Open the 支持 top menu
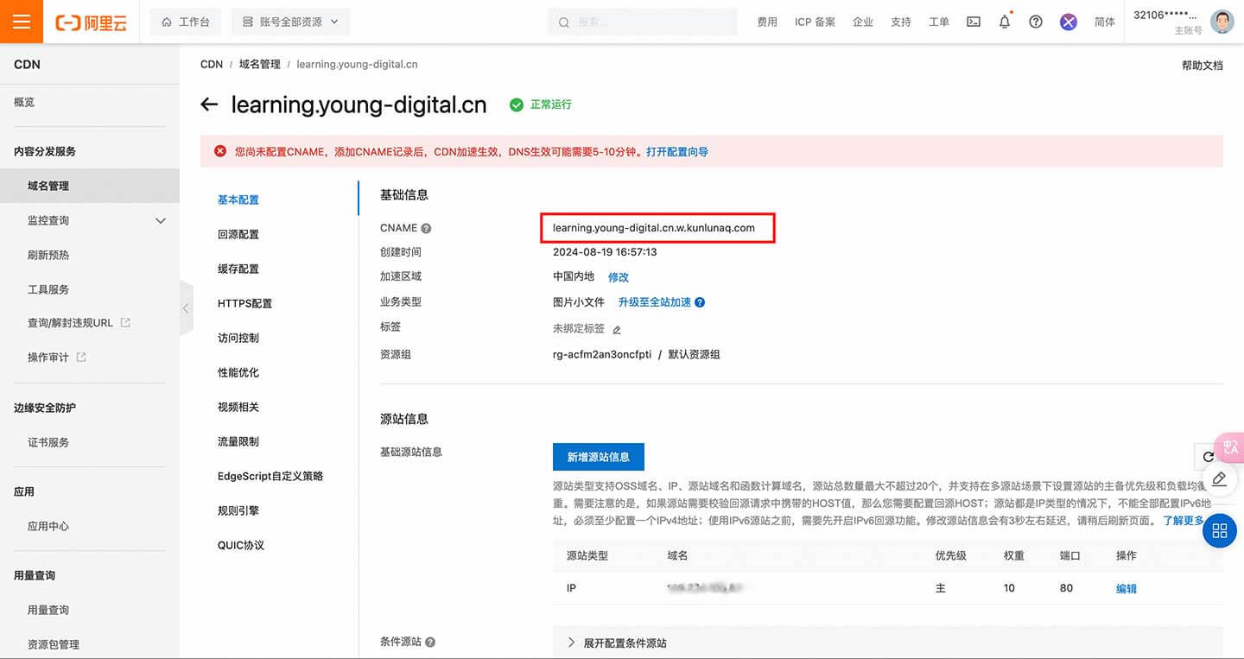The image size is (1244, 659). tap(901, 22)
